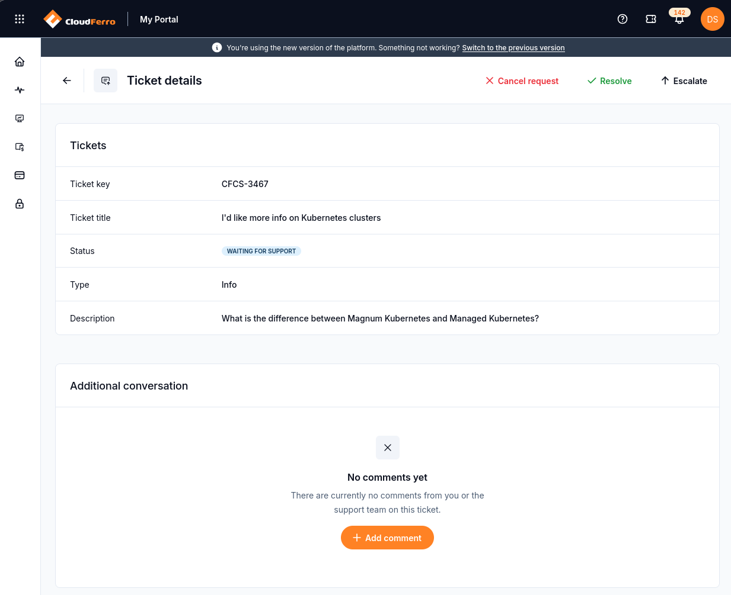Viewport: 731px width, 595px height.
Task: Click the Status label
Action: coord(82,251)
